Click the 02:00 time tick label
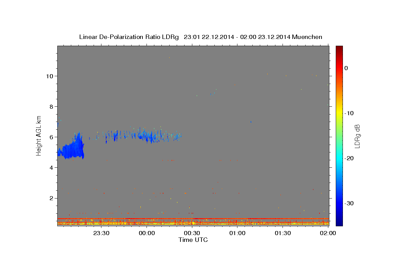This screenshot has width=407, height=271. pos(328,233)
